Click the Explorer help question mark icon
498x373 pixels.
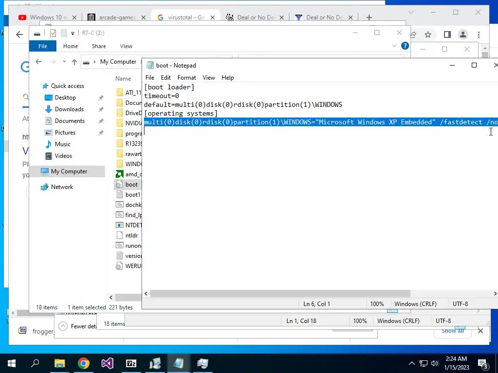point(405,46)
